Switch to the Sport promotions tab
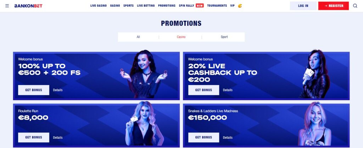This screenshot has width=363, height=148. (224, 37)
